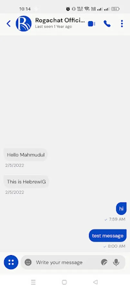Select the Hello Mahmudul message bubble

click(26, 155)
